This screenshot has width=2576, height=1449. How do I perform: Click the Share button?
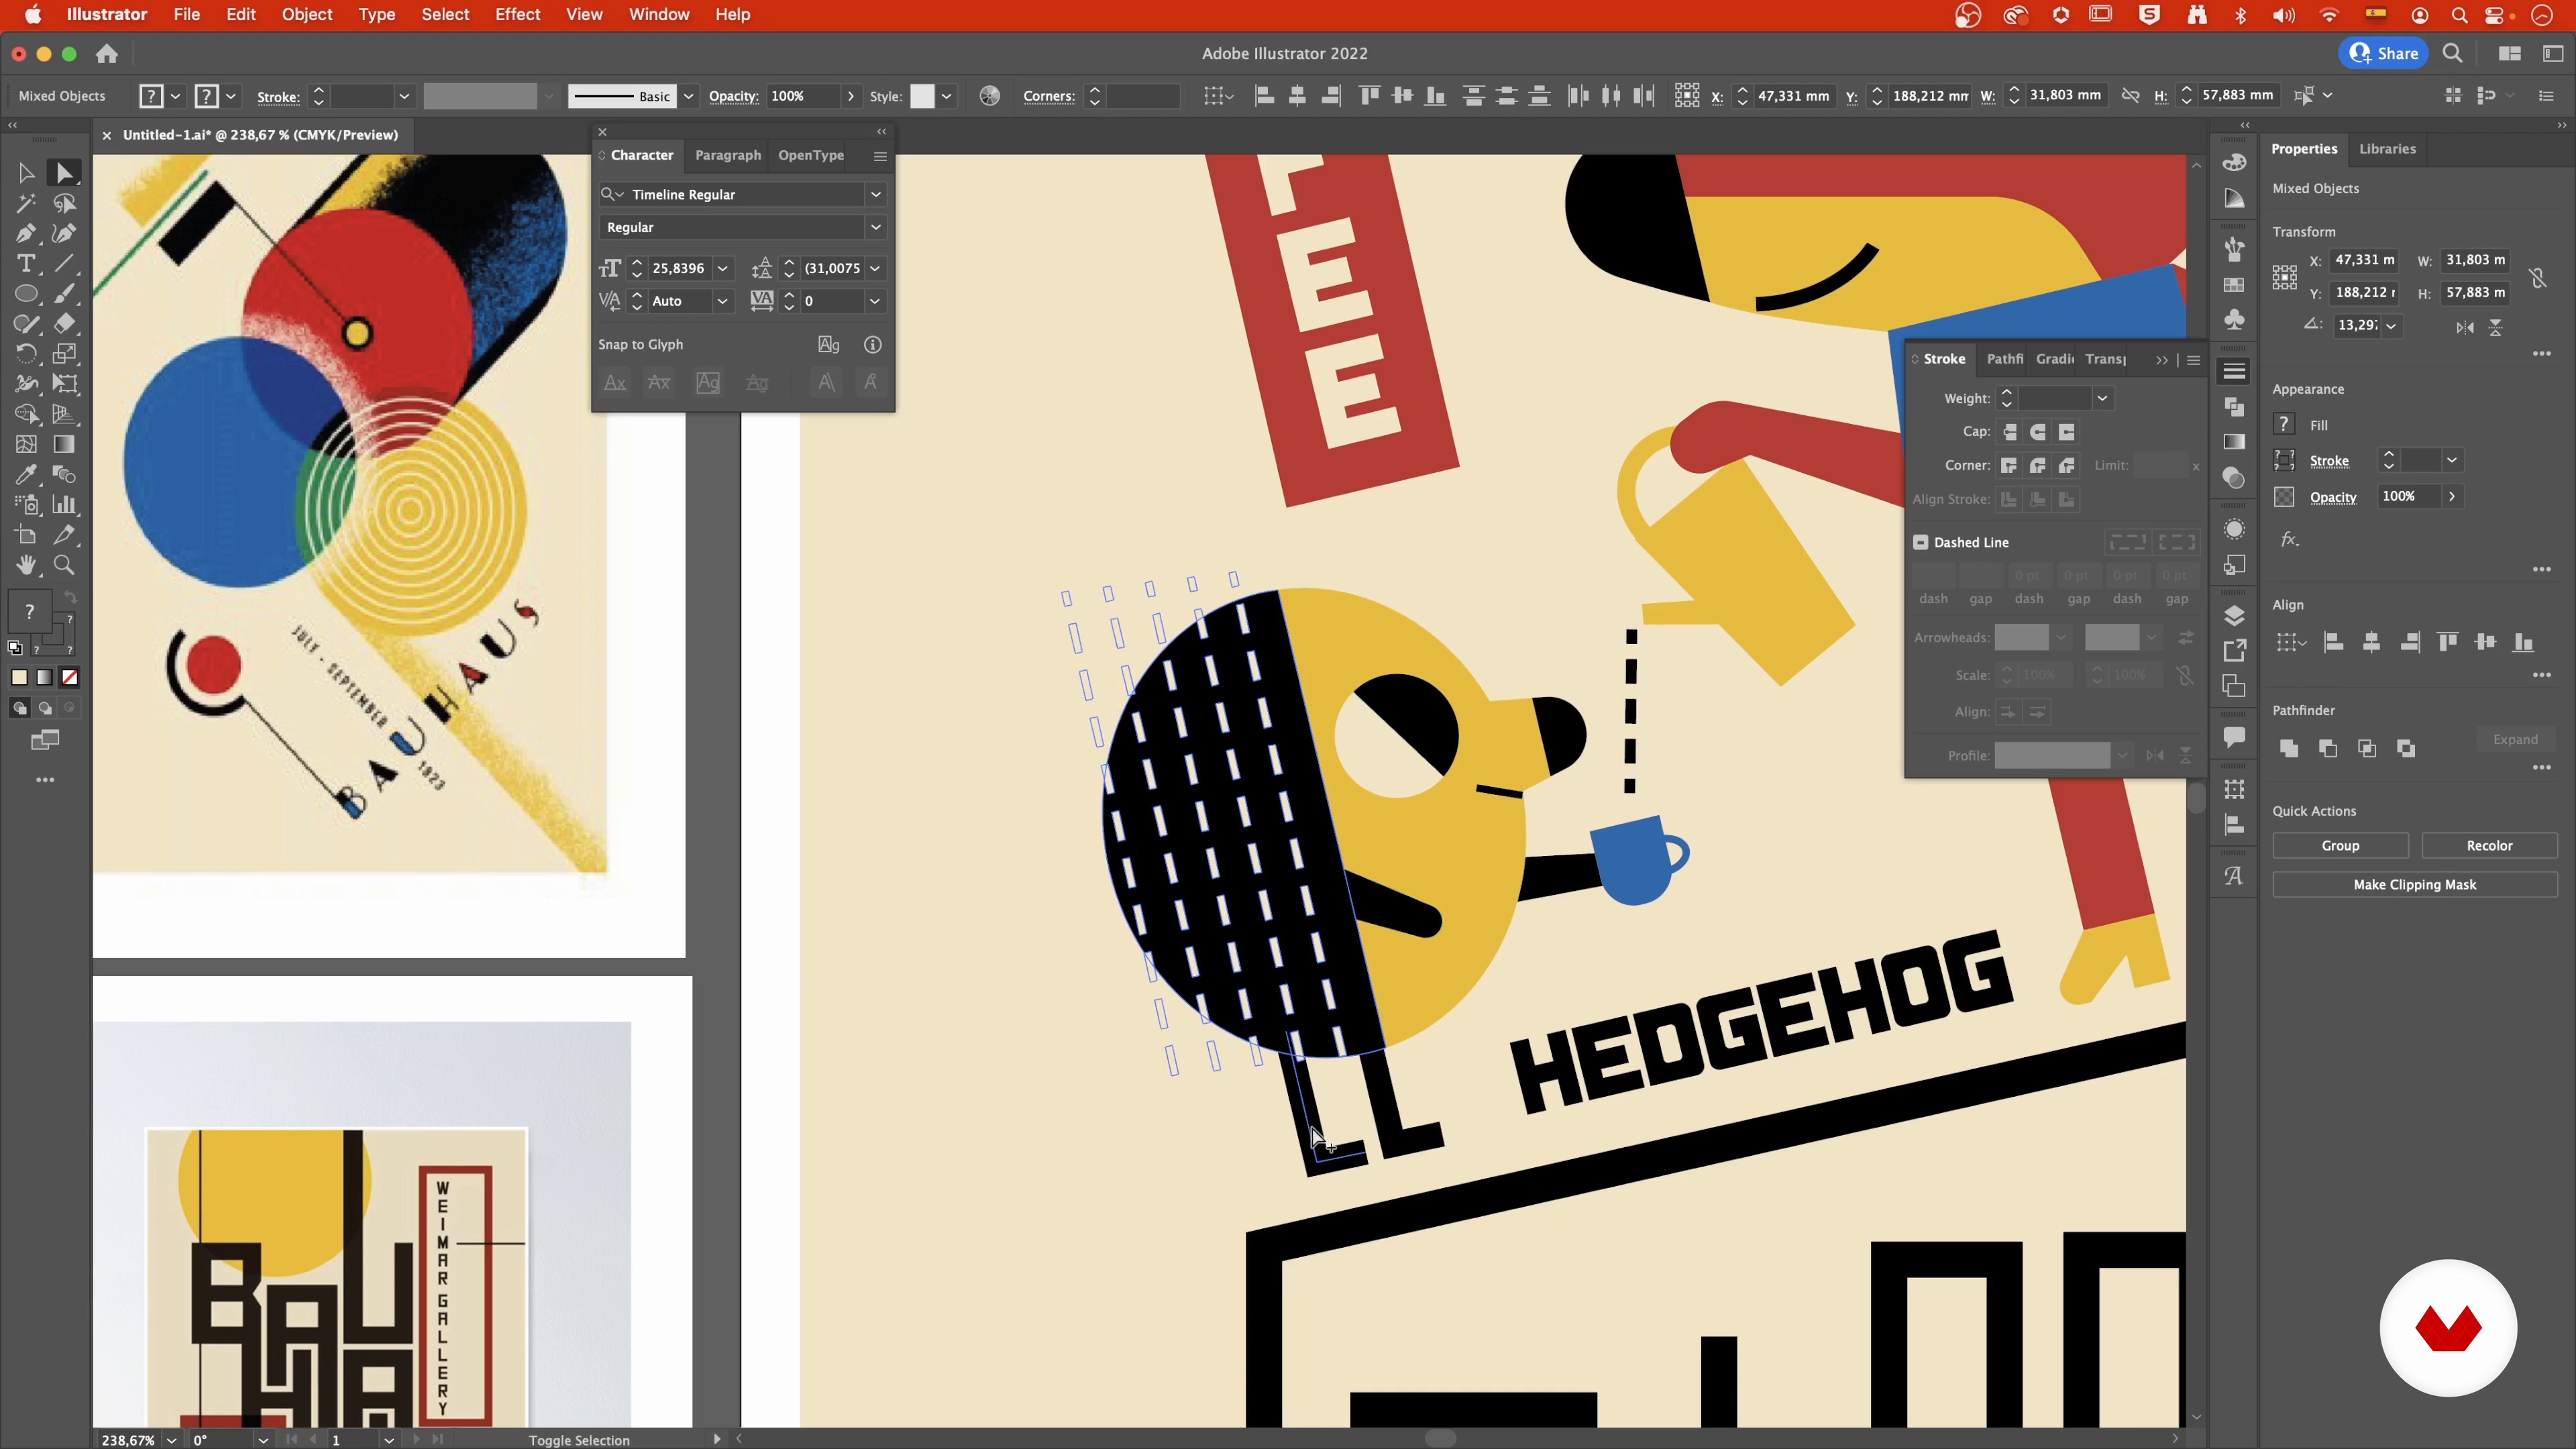2384,53
